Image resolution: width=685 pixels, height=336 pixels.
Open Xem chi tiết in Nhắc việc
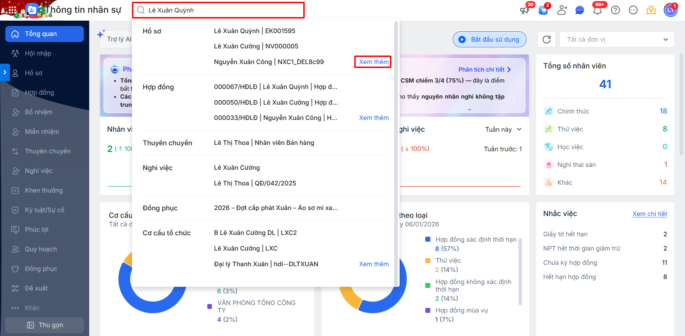tap(650, 214)
